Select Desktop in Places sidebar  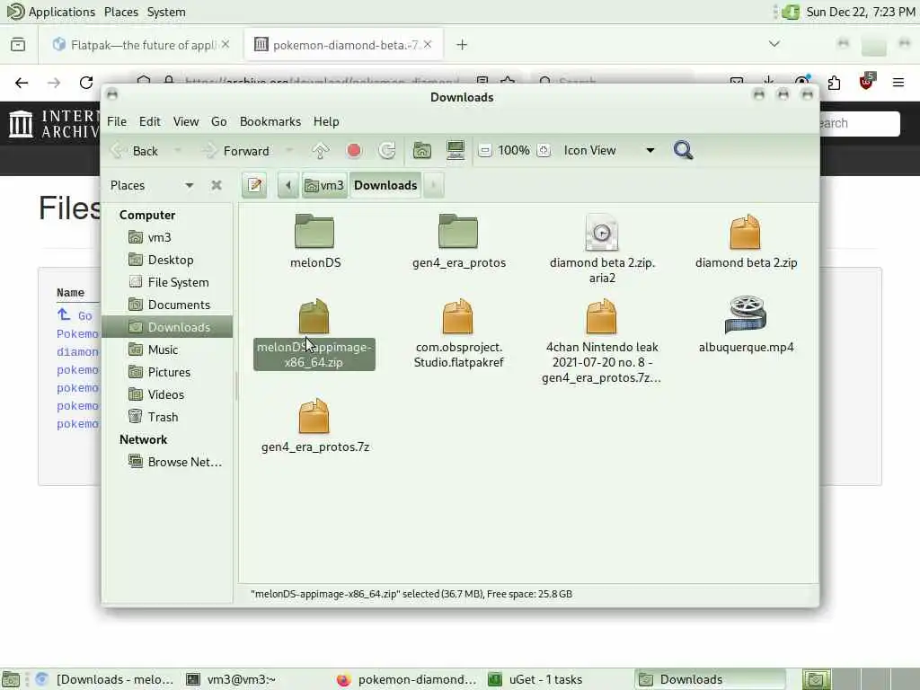(x=167, y=260)
